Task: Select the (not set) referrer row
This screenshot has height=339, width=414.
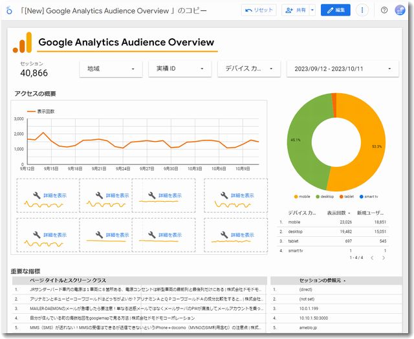Action: tap(336, 299)
